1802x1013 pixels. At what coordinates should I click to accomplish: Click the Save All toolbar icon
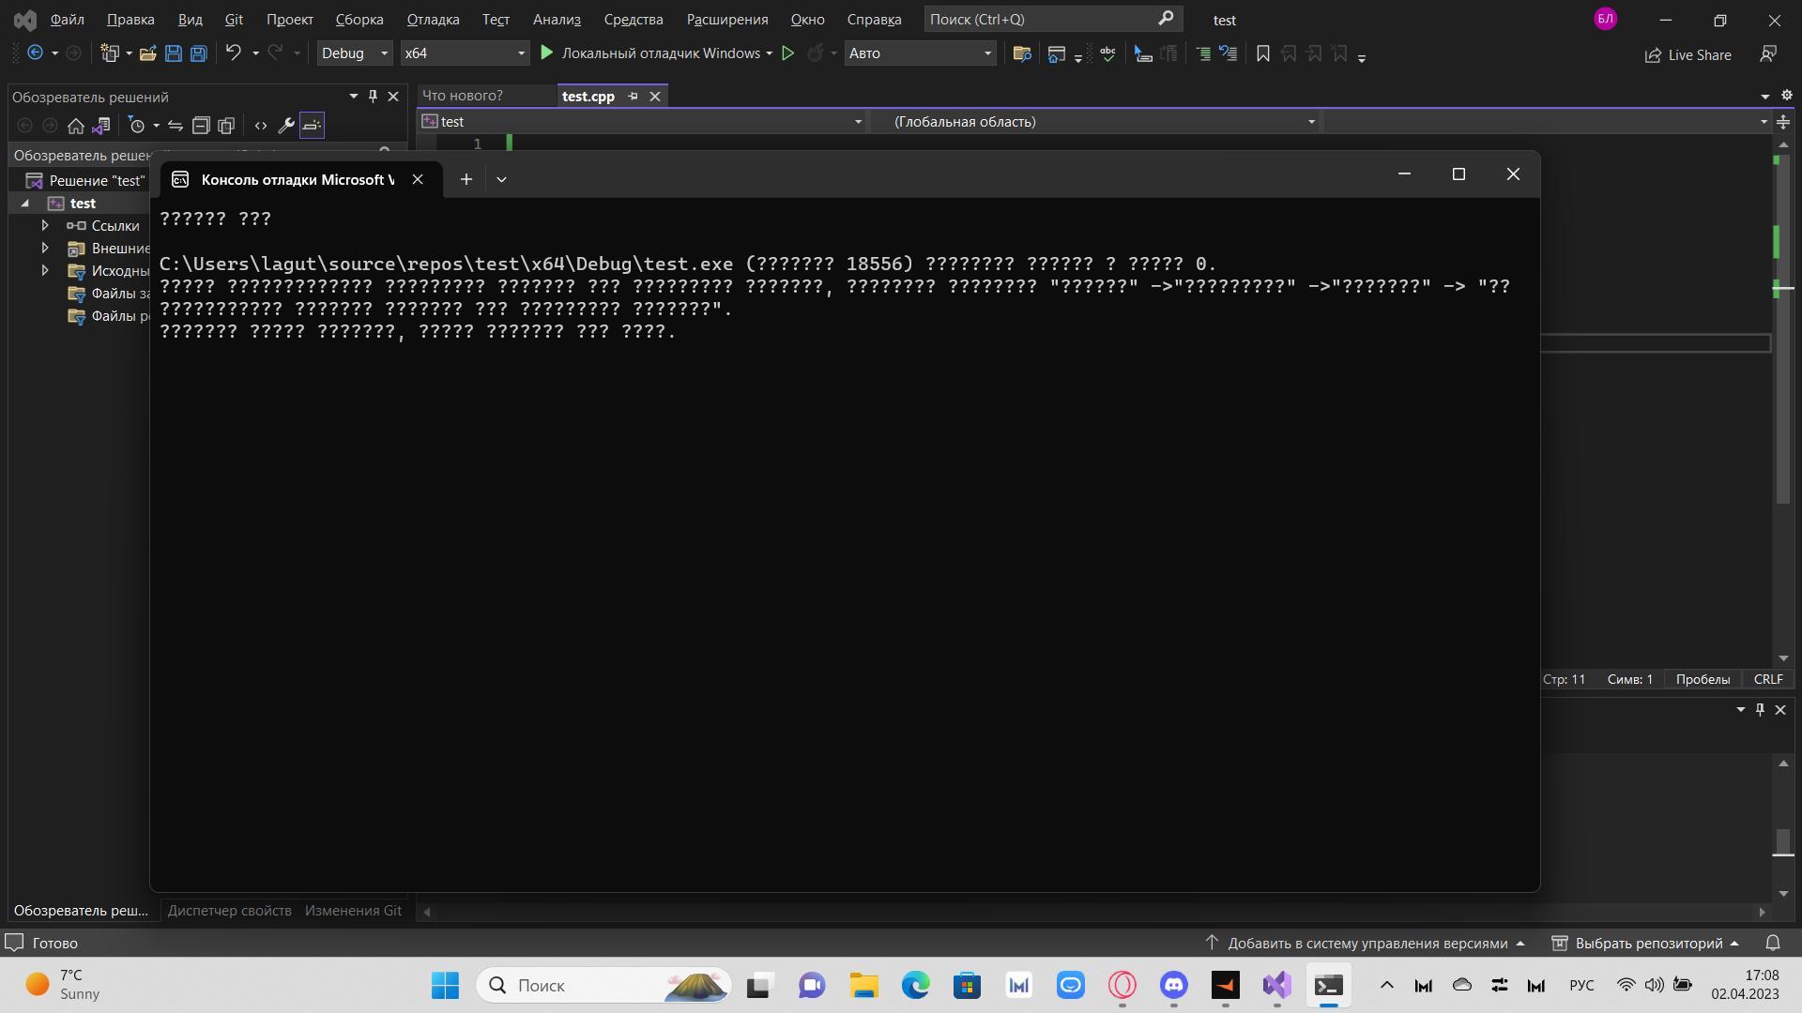pos(198,53)
